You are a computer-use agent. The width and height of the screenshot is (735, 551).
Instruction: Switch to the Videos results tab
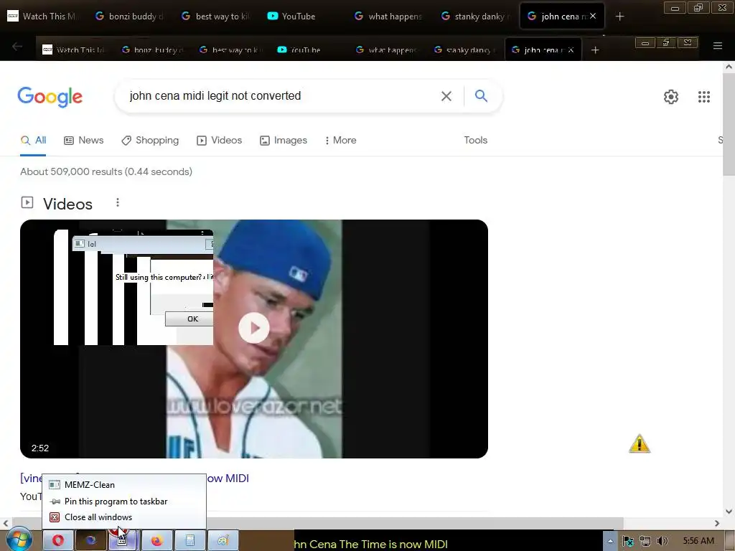pos(220,140)
